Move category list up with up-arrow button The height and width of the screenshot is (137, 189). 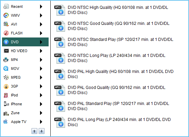(x=34, y=131)
